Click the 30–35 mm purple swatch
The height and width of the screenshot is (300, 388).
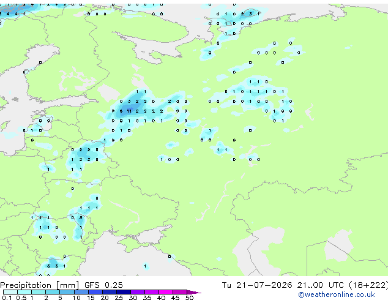[138, 292]
